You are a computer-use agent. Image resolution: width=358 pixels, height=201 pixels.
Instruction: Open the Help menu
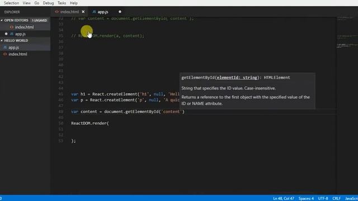(73, 3)
